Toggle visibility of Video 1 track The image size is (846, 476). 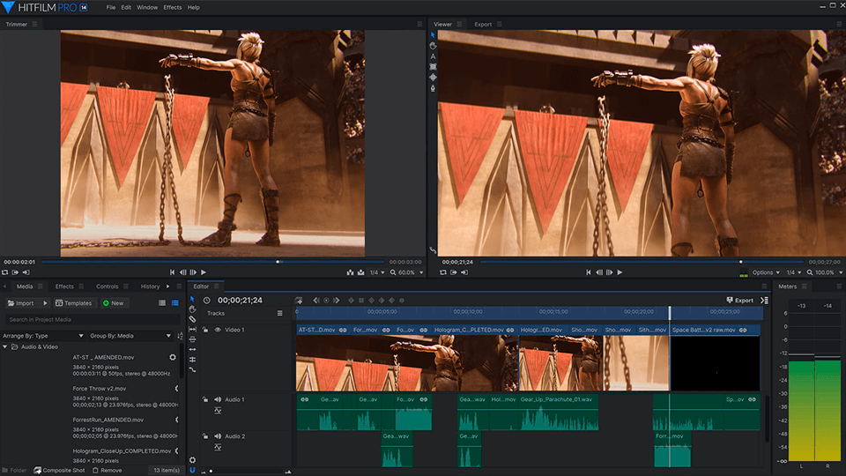click(218, 330)
